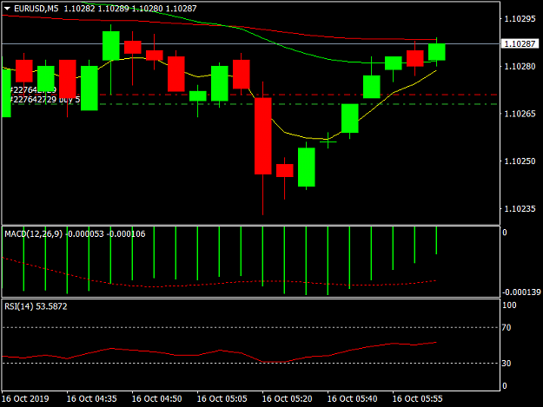The image size is (543, 407).
Task: Click the 16 Oct 04:50 time label
Action: point(157,398)
